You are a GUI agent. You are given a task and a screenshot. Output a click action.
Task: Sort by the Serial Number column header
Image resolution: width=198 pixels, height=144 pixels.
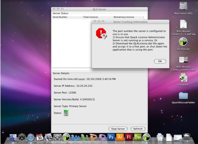(67, 17)
